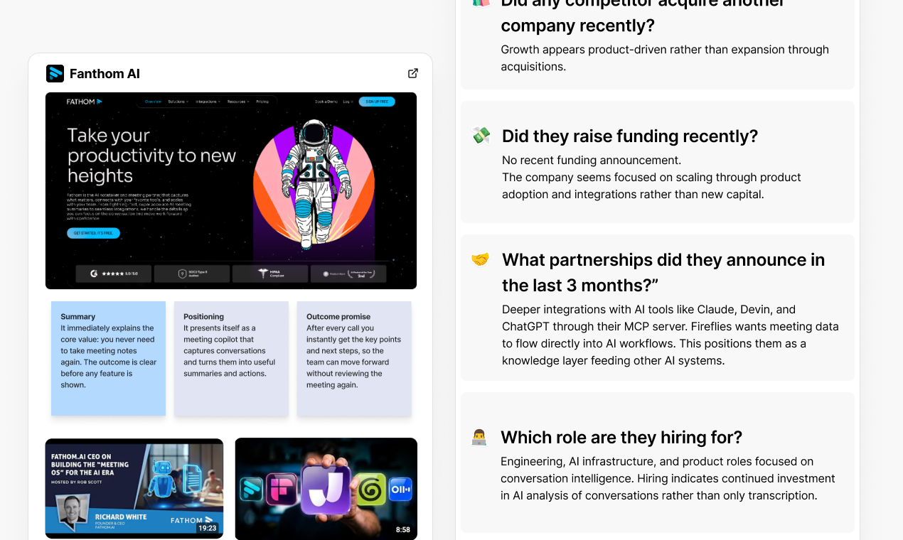Click the HIPAA Compliant badge
The image size is (903, 540).
pos(270,274)
